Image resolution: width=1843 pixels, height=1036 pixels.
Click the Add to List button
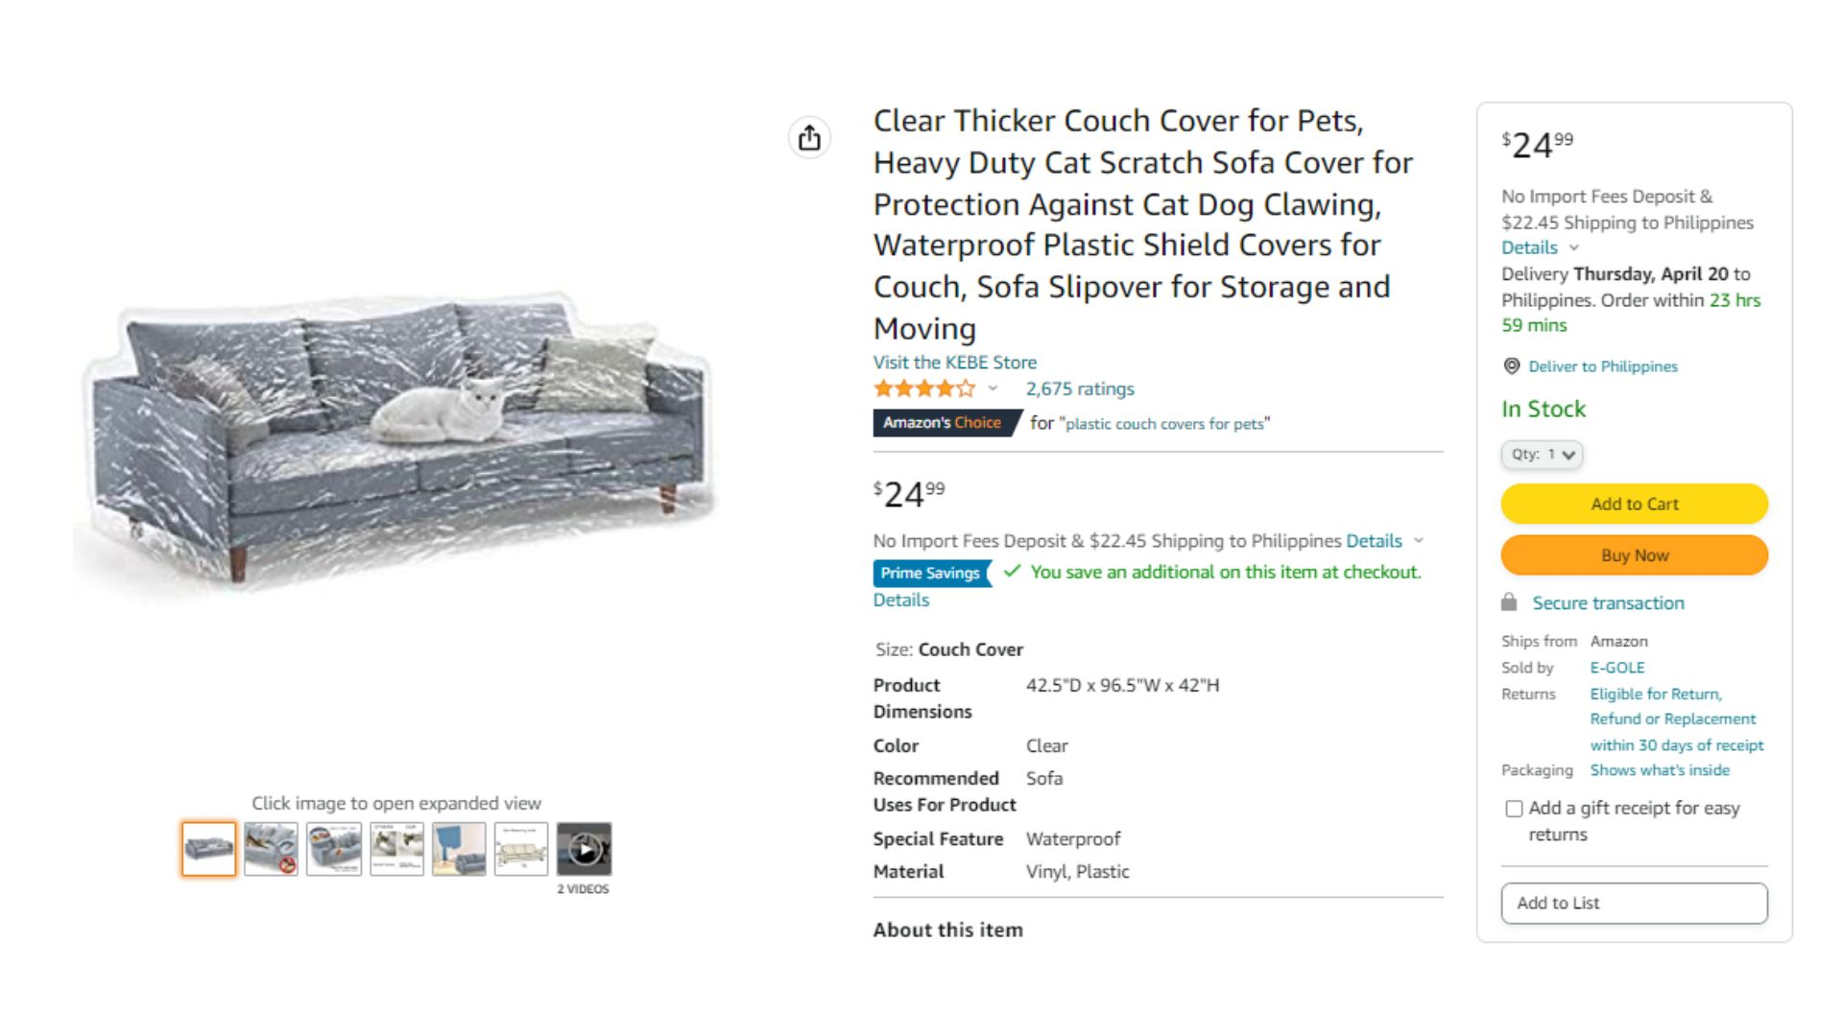click(x=1634, y=903)
